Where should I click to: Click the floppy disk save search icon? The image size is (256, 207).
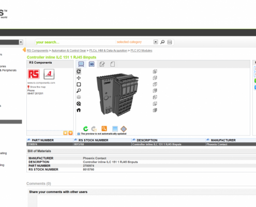click(170, 42)
